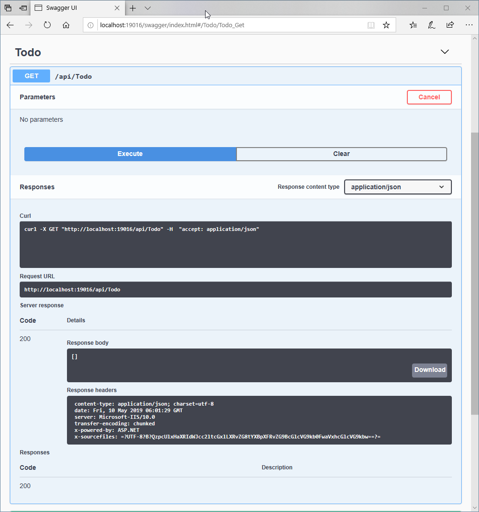Click the Clear button

pyautogui.click(x=341, y=154)
